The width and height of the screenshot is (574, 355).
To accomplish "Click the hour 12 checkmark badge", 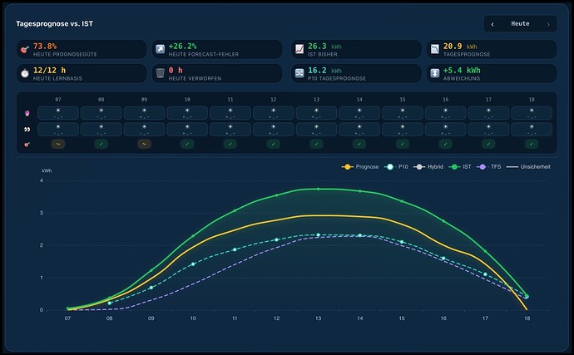I will 274,144.
